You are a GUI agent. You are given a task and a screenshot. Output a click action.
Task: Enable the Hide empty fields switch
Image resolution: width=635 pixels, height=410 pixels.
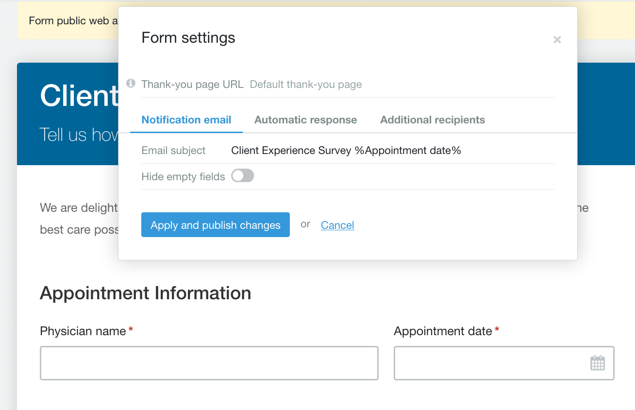point(242,176)
